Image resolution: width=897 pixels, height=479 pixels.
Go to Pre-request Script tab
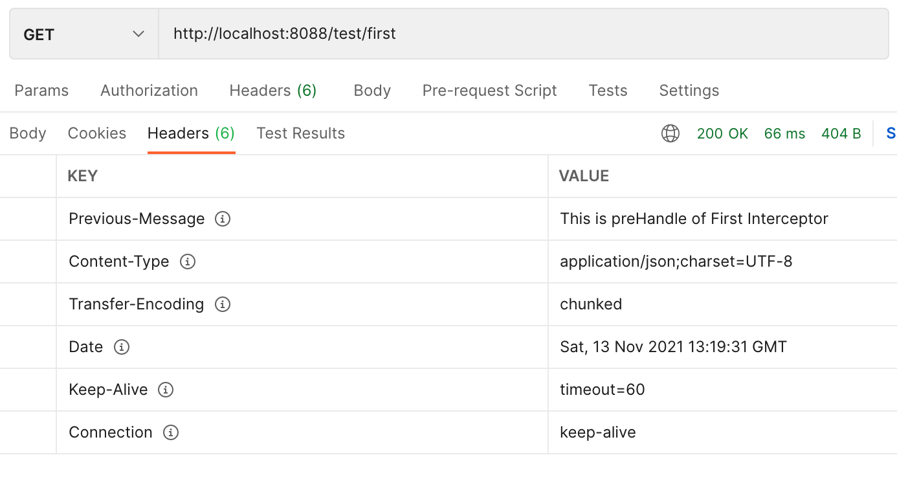(x=489, y=91)
